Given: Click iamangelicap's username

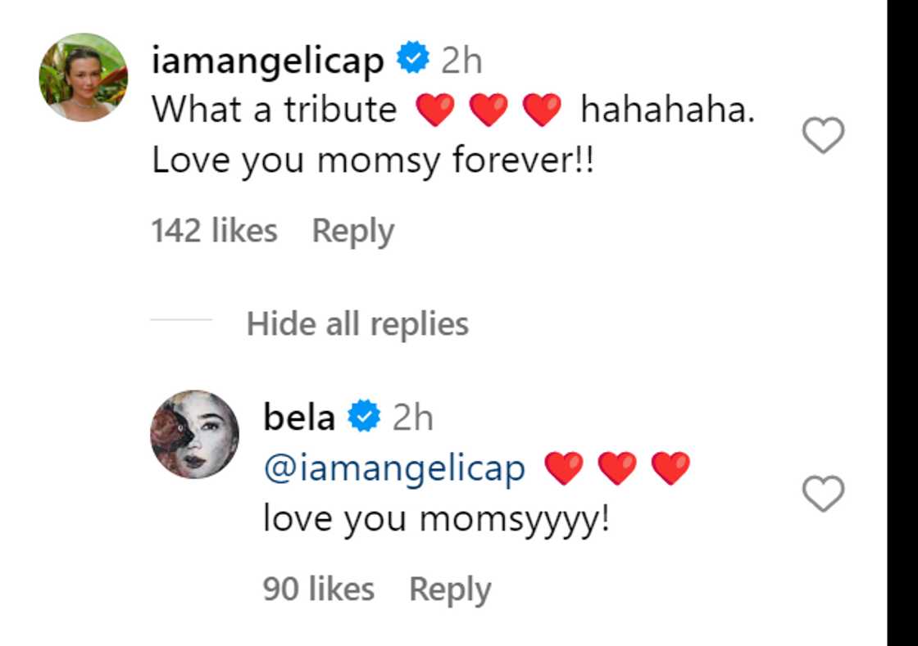Looking at the screenshot, I should pyautogui.click(x=269, y=57).
